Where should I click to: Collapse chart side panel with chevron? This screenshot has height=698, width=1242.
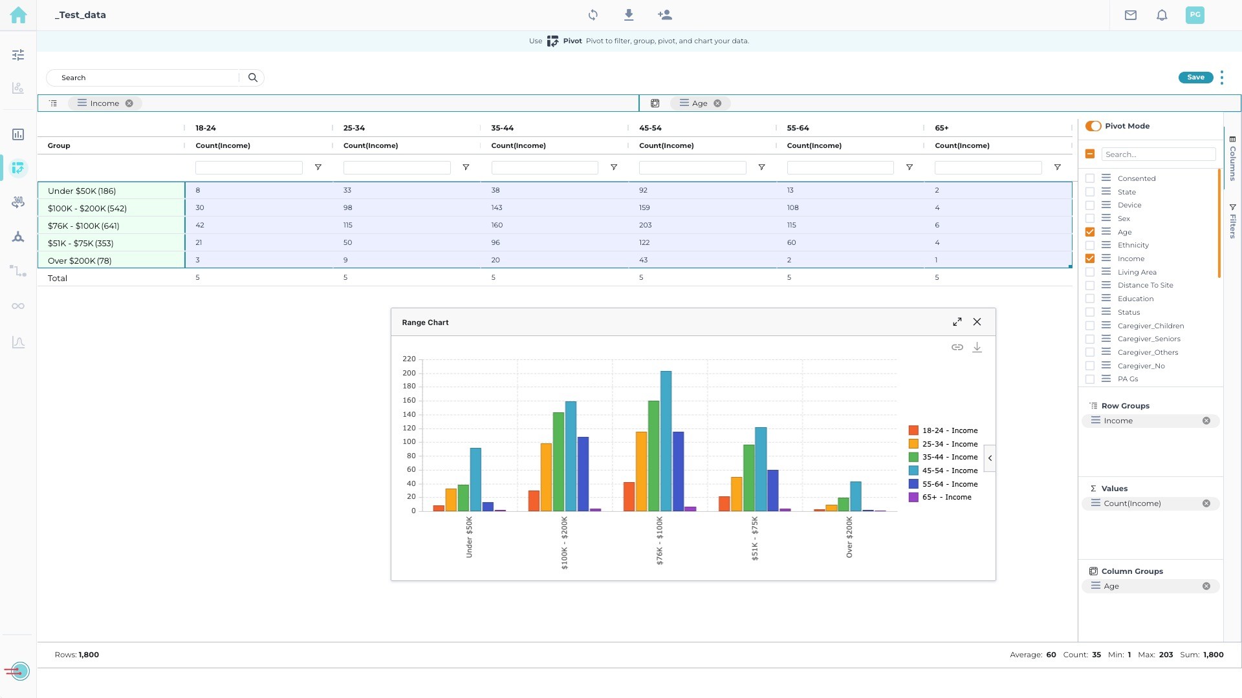coord(989,458)
